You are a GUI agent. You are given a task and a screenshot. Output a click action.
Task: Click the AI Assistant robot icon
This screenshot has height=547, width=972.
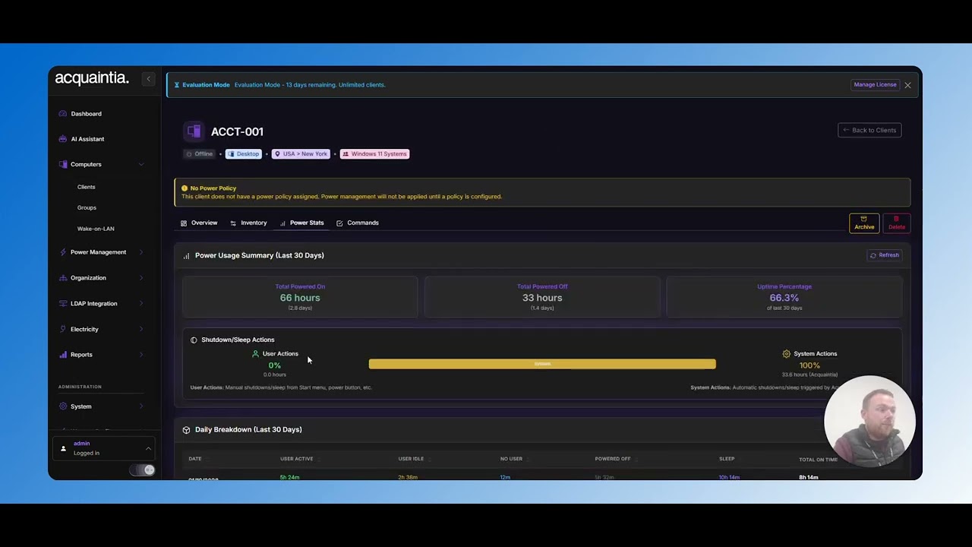point(63,139)
